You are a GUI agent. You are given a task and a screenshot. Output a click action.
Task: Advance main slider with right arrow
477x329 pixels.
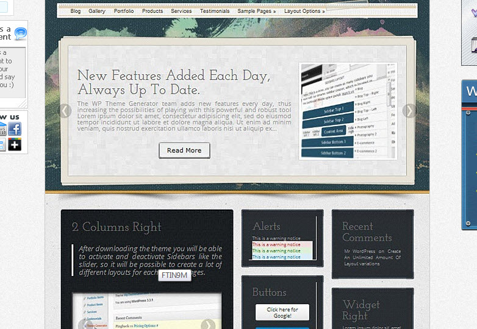[409, 111]
